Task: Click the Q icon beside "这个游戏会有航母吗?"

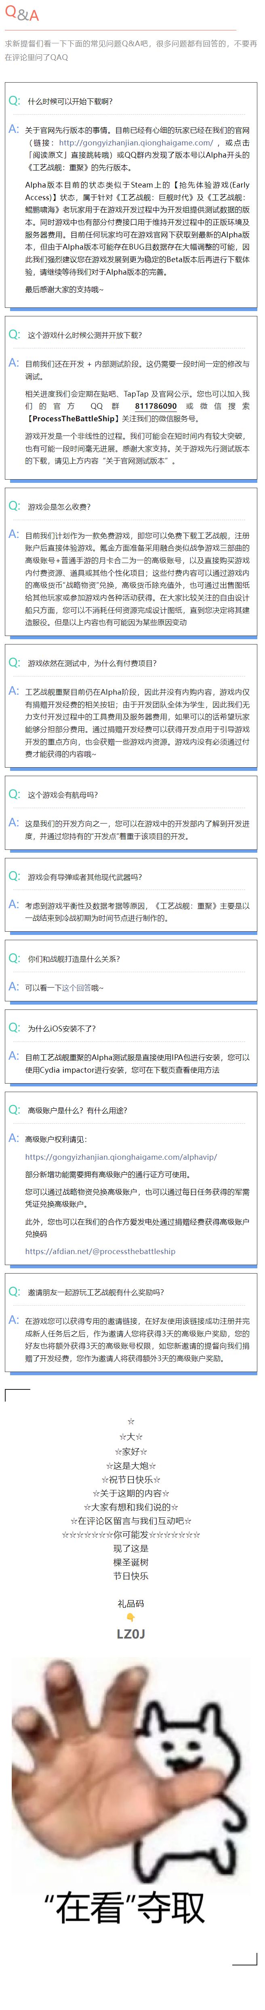Action: tap(14, 794)
